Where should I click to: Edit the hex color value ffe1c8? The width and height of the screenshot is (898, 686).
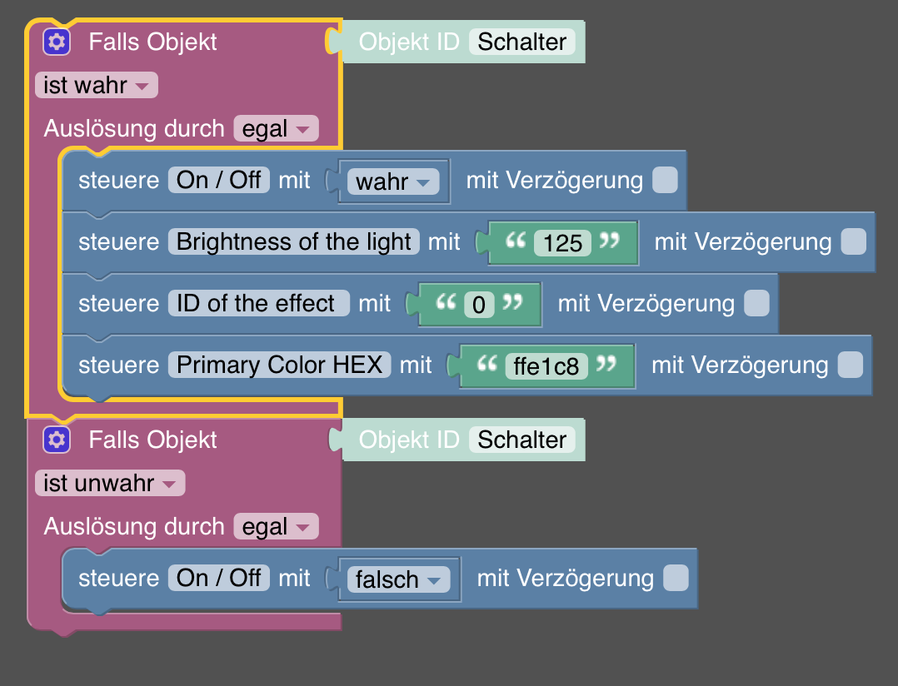[546, 366]
